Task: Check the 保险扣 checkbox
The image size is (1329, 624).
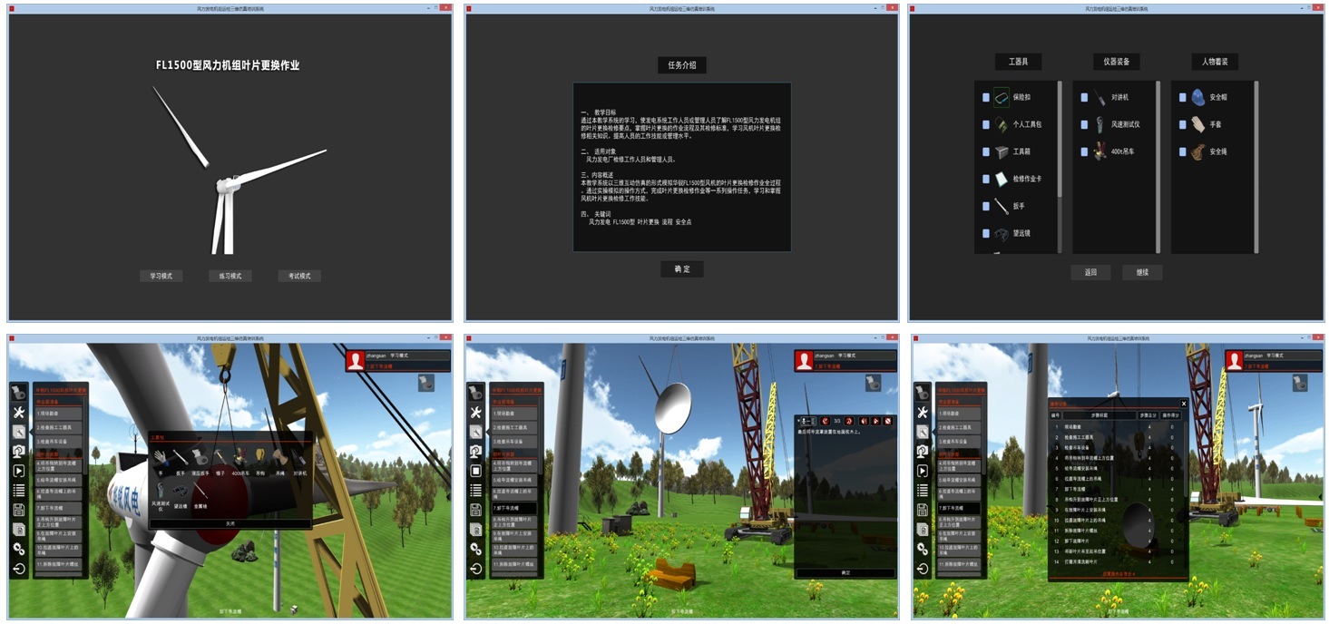Action: point(986,97)
